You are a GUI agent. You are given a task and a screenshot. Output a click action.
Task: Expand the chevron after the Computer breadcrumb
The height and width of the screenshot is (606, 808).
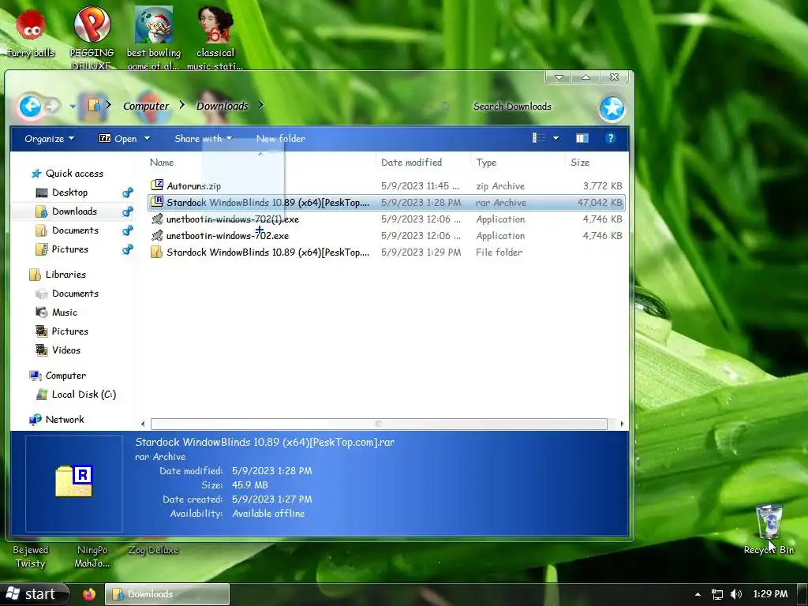point(182,105)
